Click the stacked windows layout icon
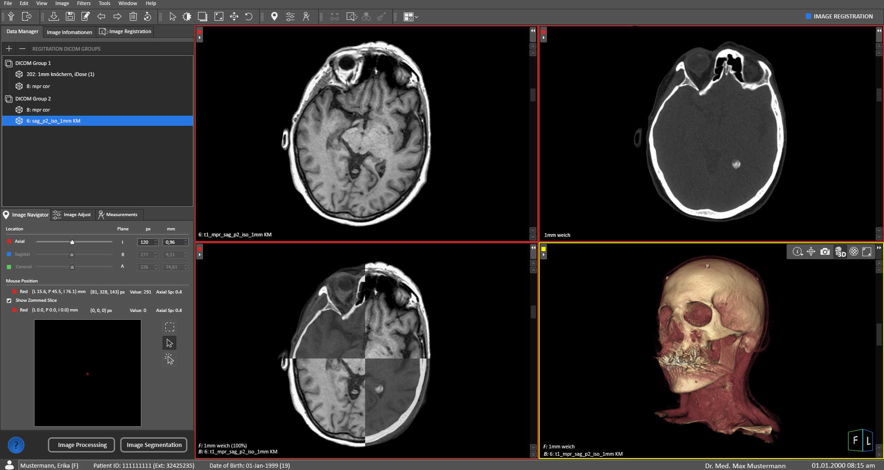Image resolution: width=884 pixels, height=470 pixels. click(203, 17)
